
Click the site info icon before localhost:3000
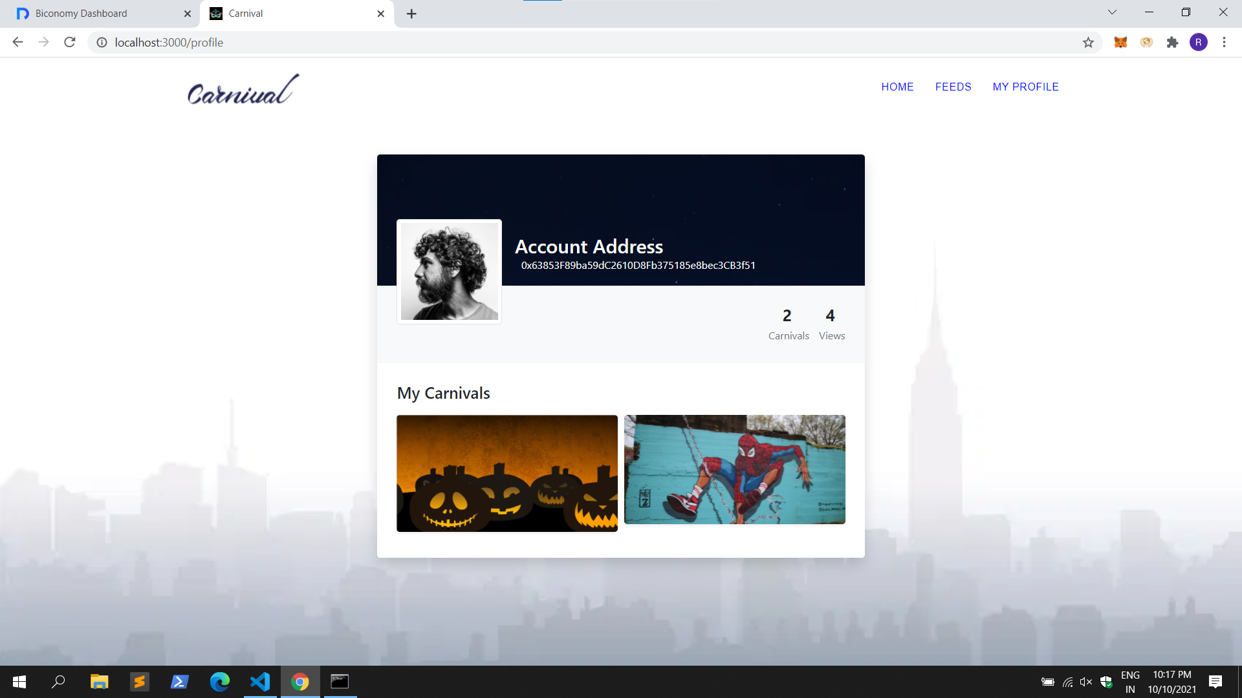pos(102,42)
